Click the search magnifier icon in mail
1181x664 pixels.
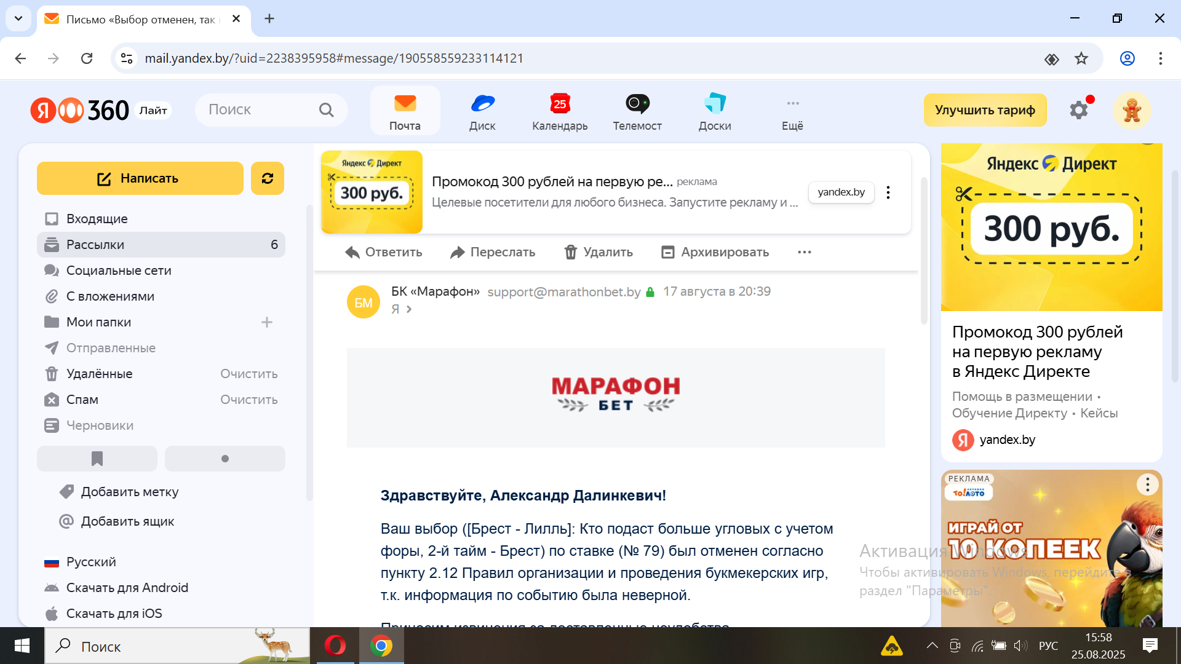[x=327, y=110]
